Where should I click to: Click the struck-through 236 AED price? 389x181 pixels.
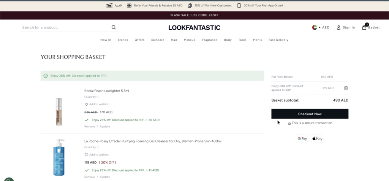pos(91,112)
